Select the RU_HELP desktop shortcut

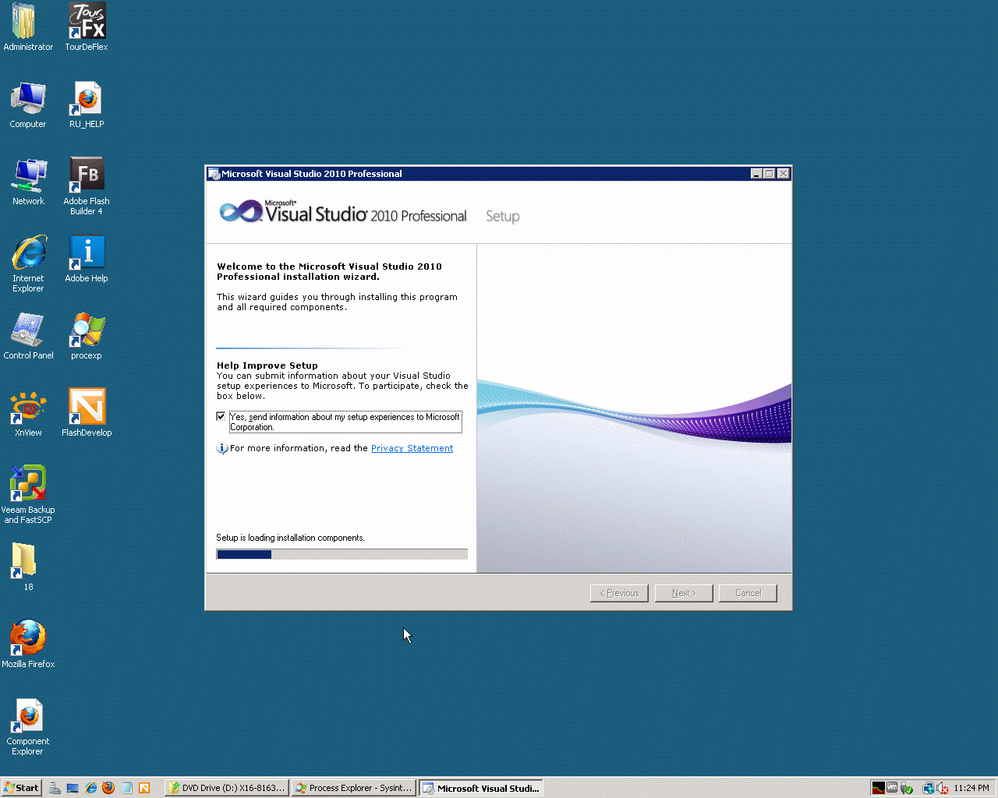click(87, 104)
